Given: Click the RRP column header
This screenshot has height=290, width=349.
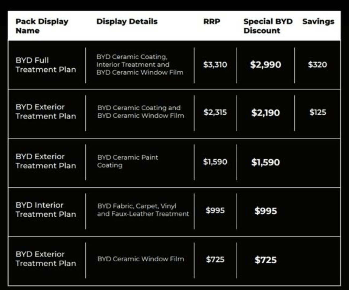Looking at the screenshot, I should (212, 21).
